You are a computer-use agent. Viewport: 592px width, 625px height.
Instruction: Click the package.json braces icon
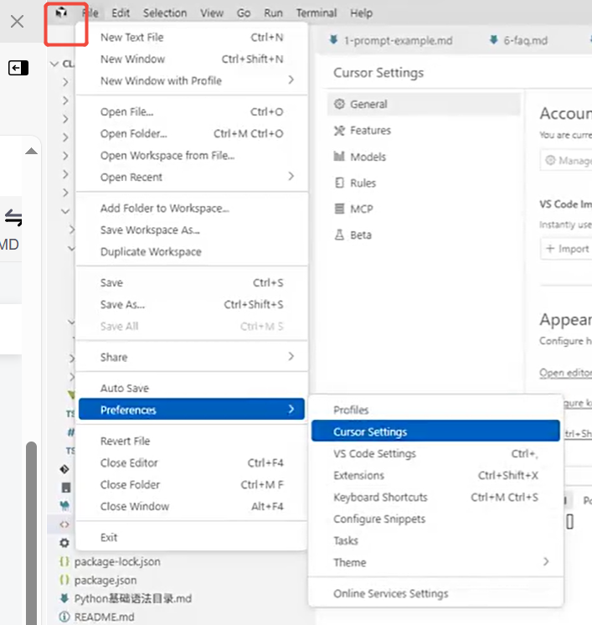click(64, 580)
